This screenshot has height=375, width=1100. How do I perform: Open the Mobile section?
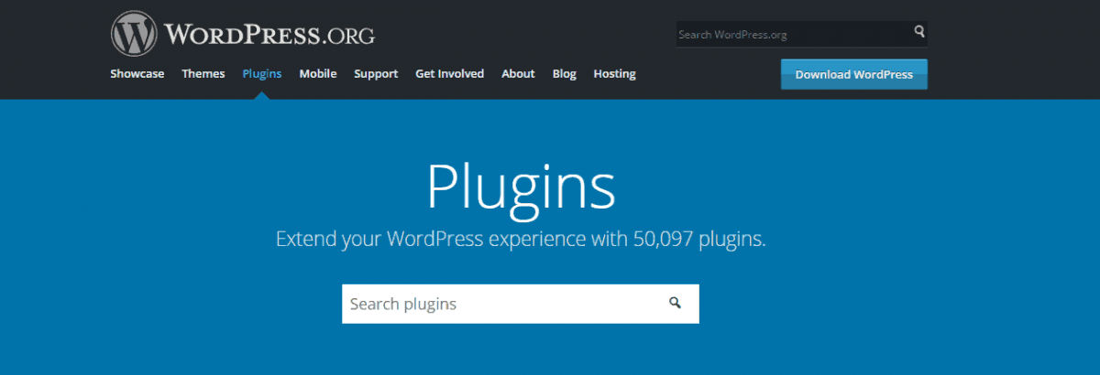(x=318, y=74)
